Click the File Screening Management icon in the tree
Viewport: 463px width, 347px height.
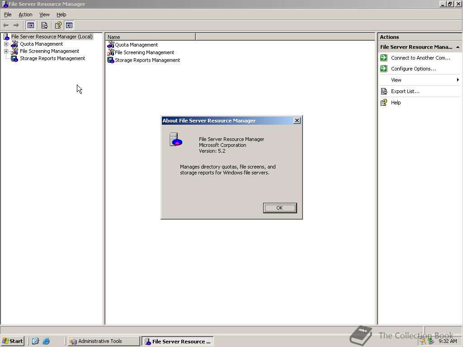14,52
